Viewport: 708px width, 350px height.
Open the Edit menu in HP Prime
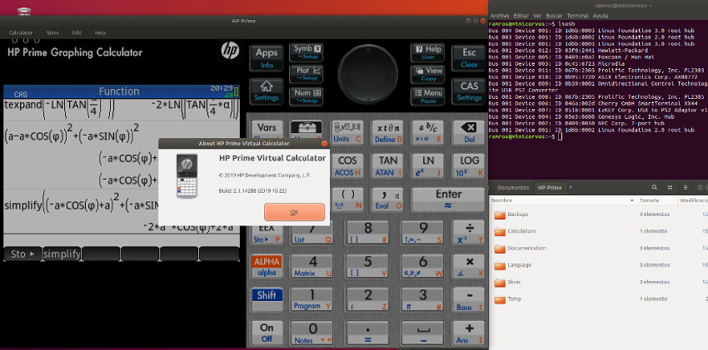(77, 33)
